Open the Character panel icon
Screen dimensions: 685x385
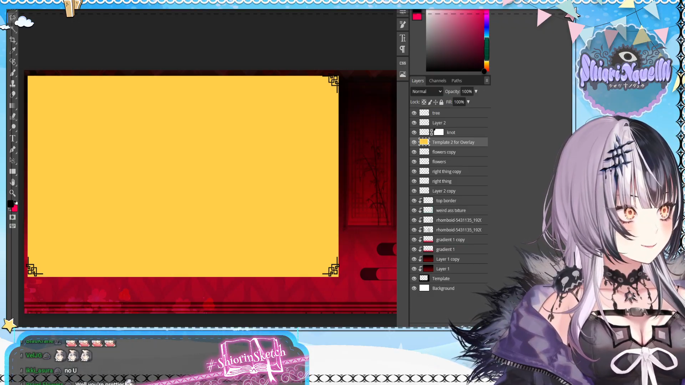point(403,38)
